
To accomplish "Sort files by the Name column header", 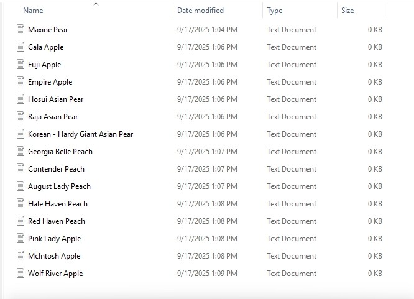I will 33,11.
